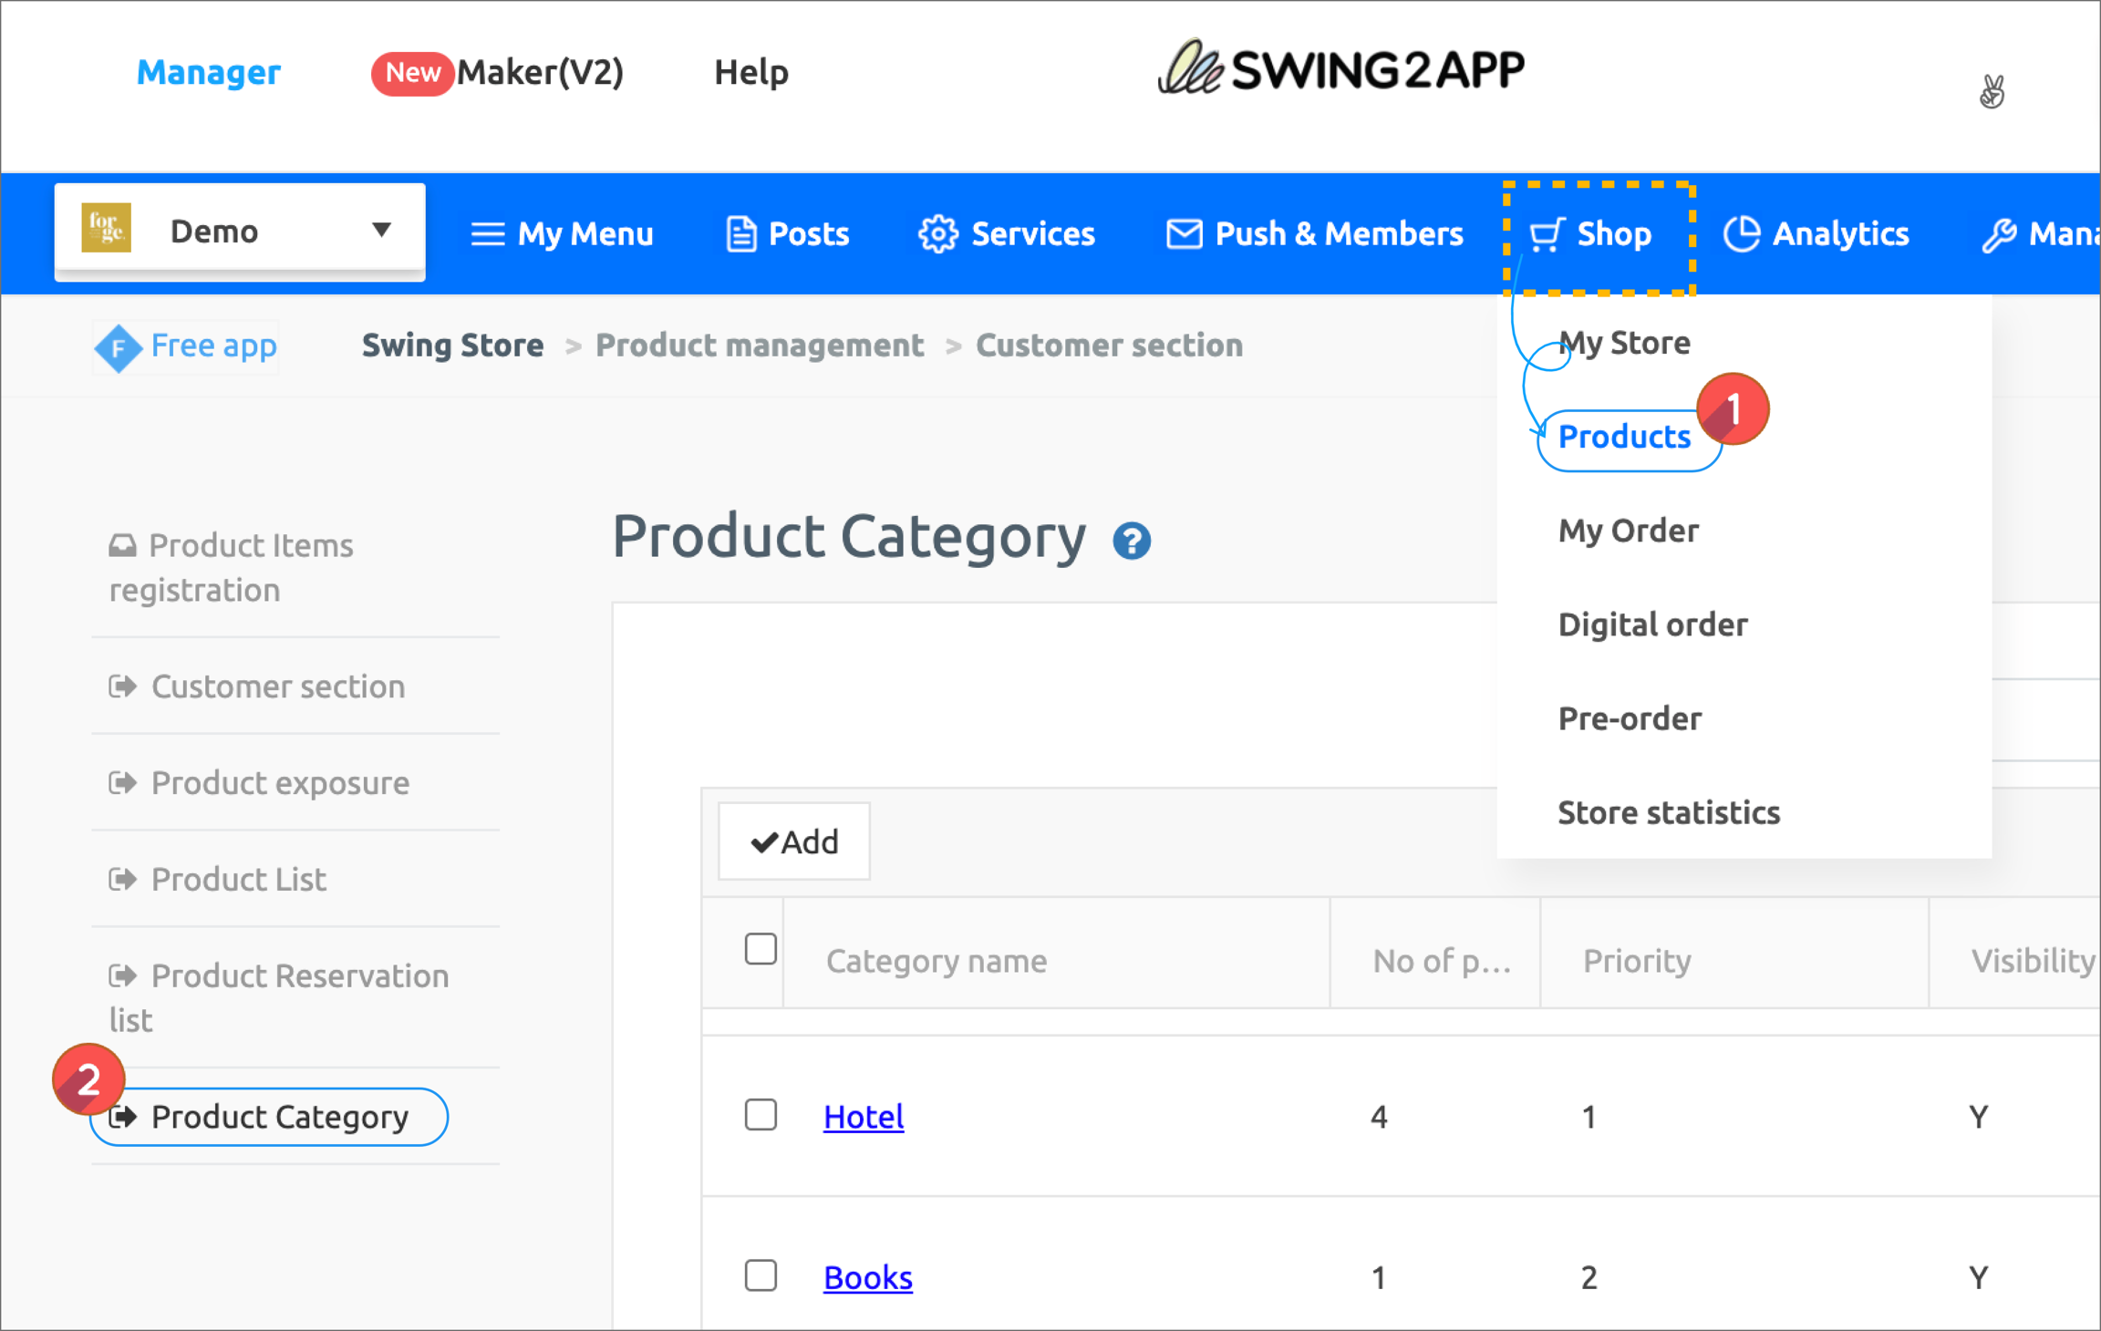The height and width of the screenshot is (1331, 2101).
Task: Click the Add category button
Action: point(793,841)
